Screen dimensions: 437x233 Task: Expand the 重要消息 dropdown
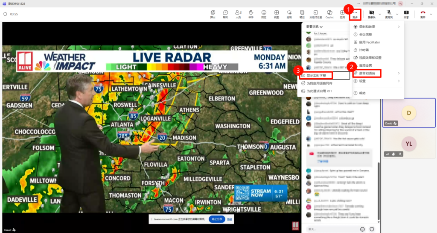315,27
